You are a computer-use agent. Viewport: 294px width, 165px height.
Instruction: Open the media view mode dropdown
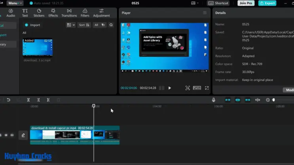click(x=70, y=25)
